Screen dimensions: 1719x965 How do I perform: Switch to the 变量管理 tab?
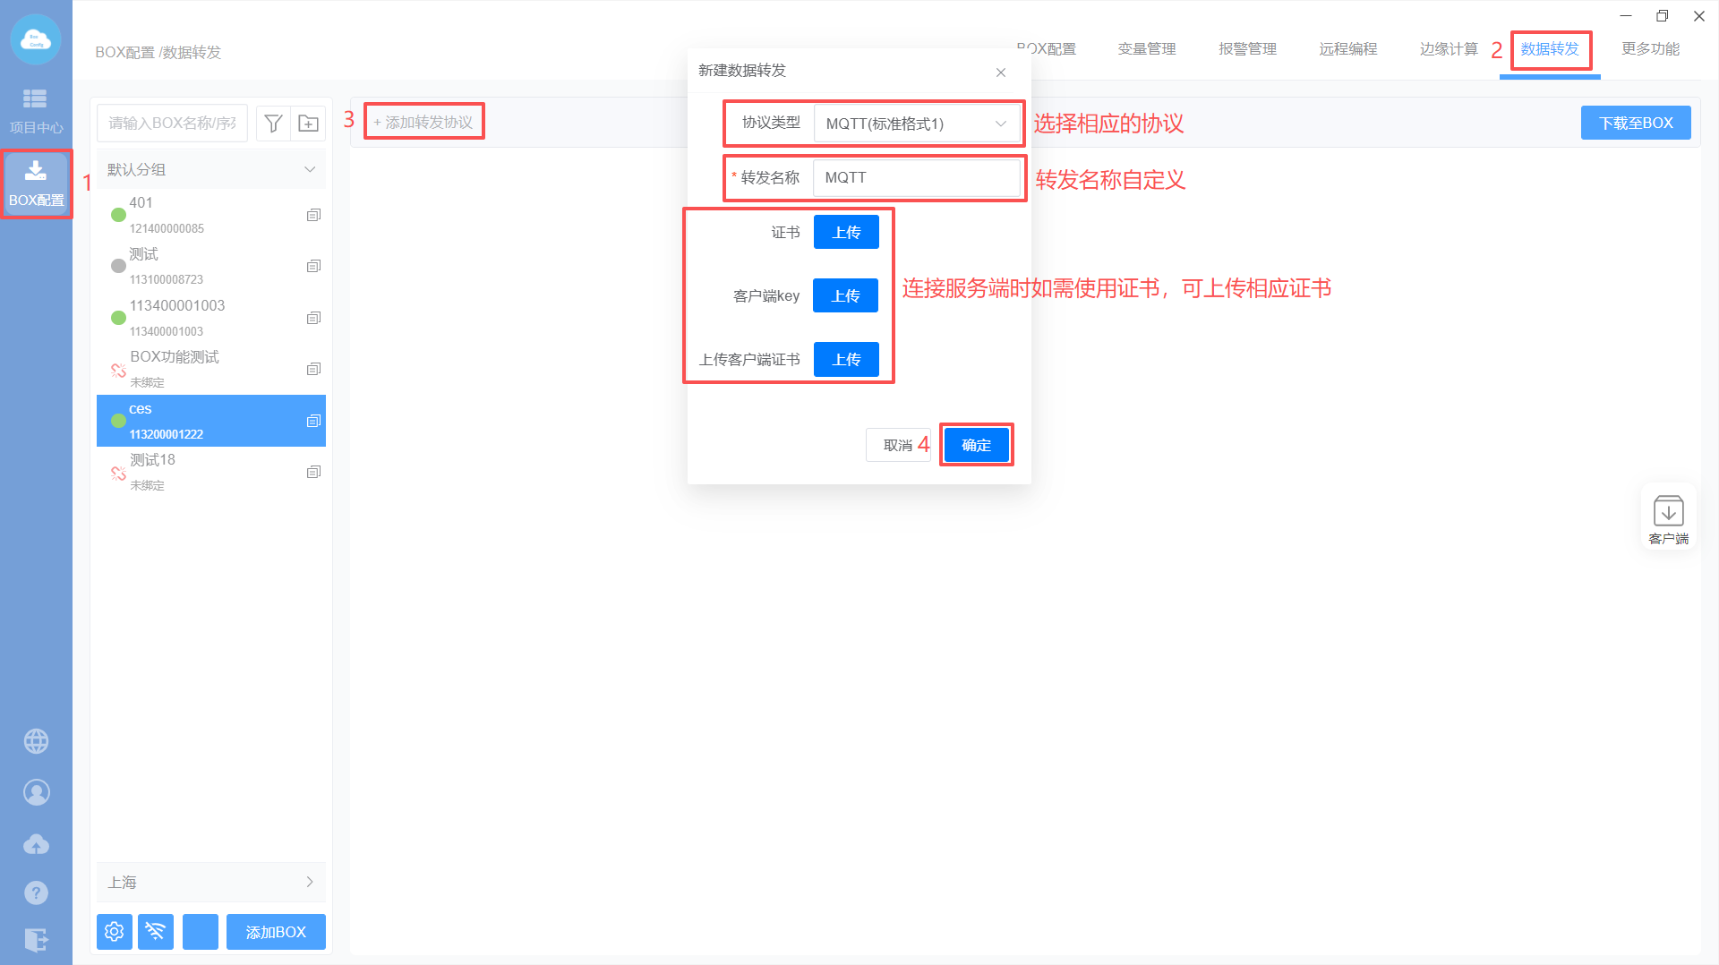click(1146, 49)
